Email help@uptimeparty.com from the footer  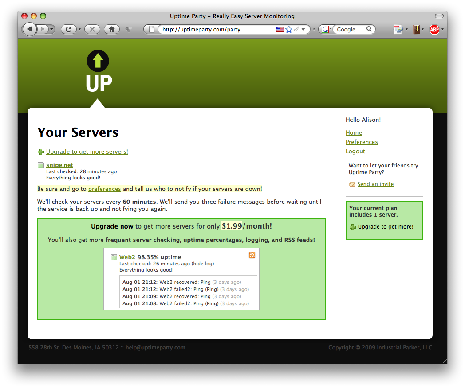tap(155, 347)
